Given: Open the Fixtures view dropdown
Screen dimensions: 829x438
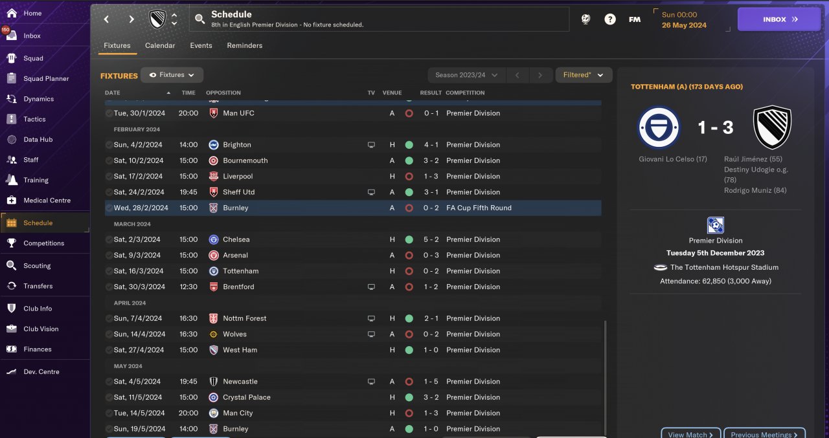Looking at the screenshot, I should click(172, 75).
